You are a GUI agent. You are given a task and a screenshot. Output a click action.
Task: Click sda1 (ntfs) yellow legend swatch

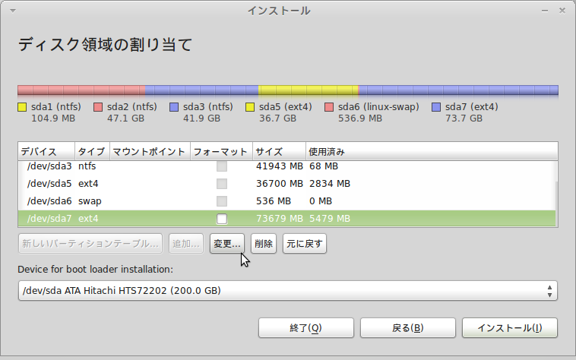click(x=22, y=107)
